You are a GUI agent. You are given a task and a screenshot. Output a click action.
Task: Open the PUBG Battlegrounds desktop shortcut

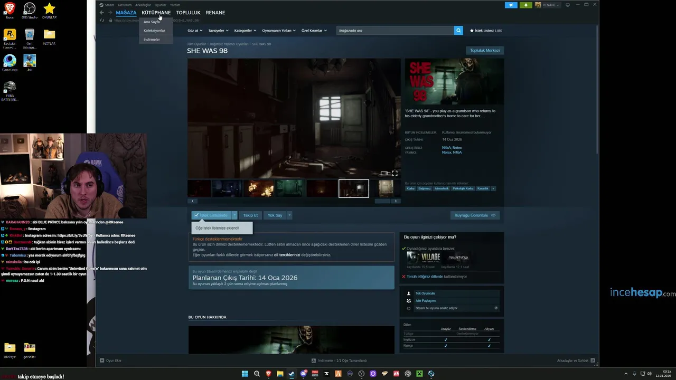pyautogui.click(x=10, y=91)
